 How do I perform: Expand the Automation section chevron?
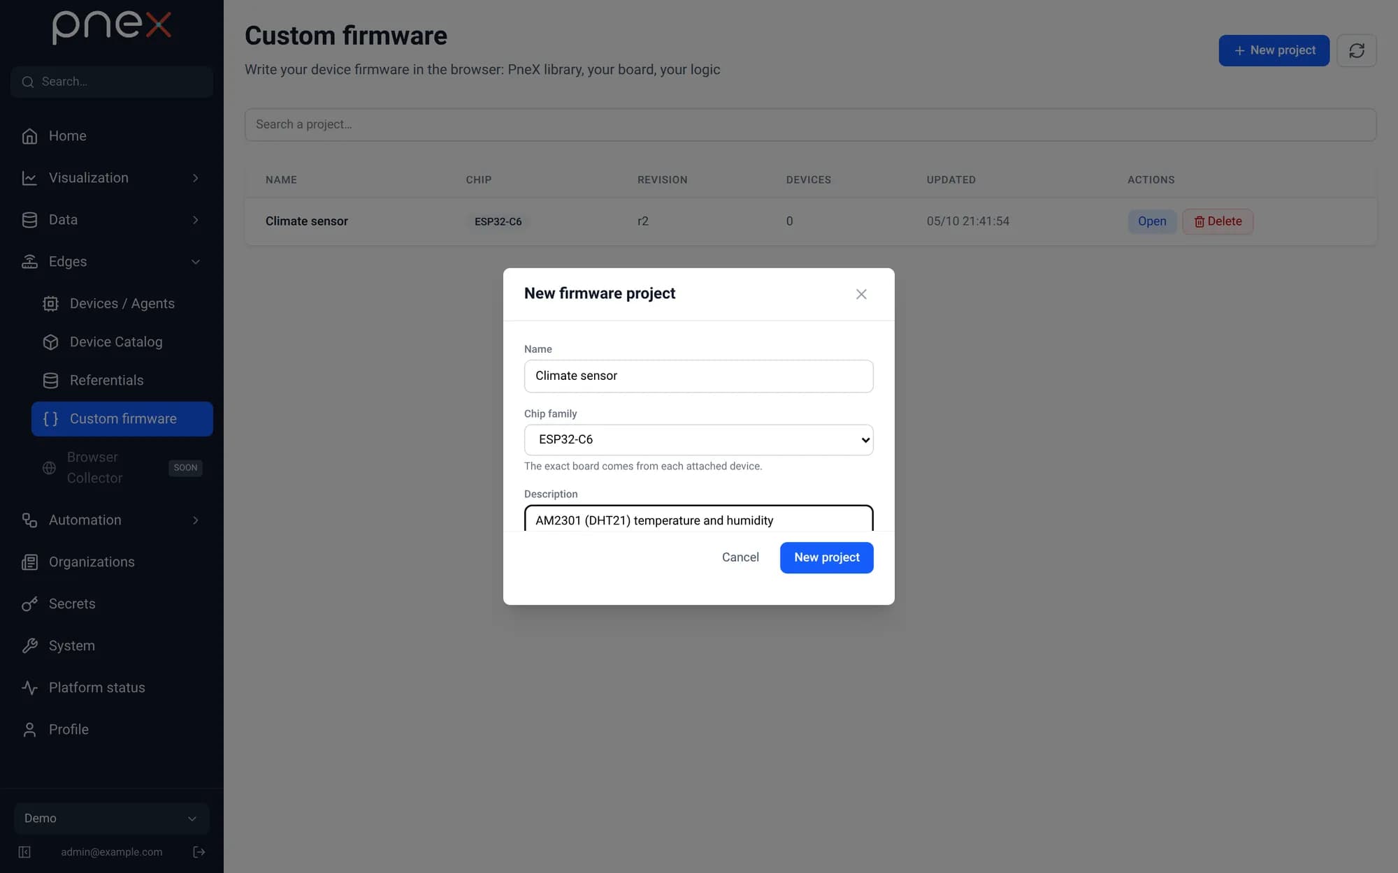pyautogui.click(x=196, y=520)
